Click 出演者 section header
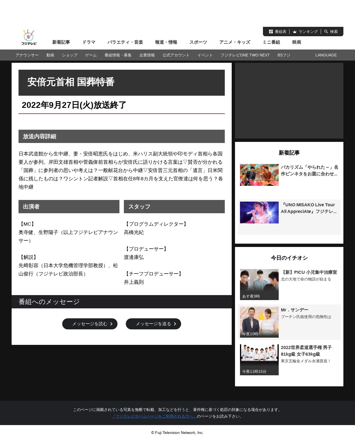 pyautogui.click(x=69, y=207)
